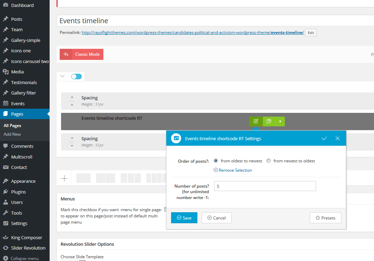
Task: Collapse the row using the chevron arrow
Action: pos(62,76)
